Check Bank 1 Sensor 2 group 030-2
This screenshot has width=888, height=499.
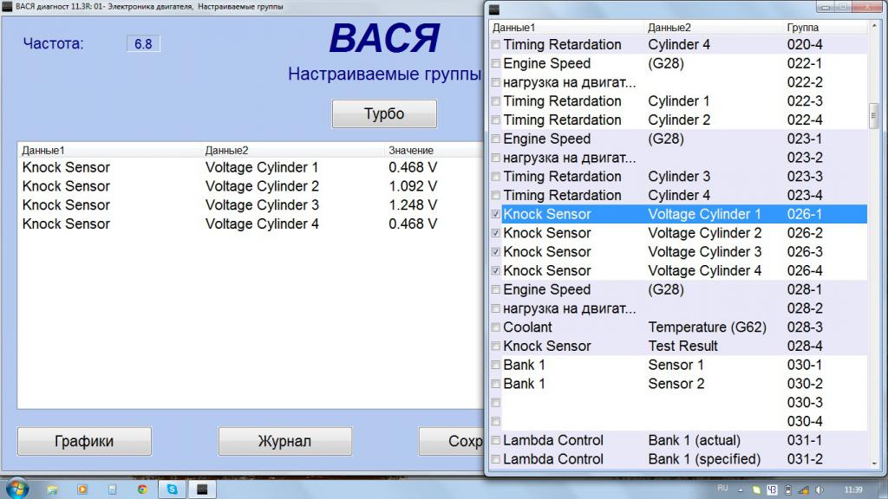pyautogui.click(x=495, y=384)
